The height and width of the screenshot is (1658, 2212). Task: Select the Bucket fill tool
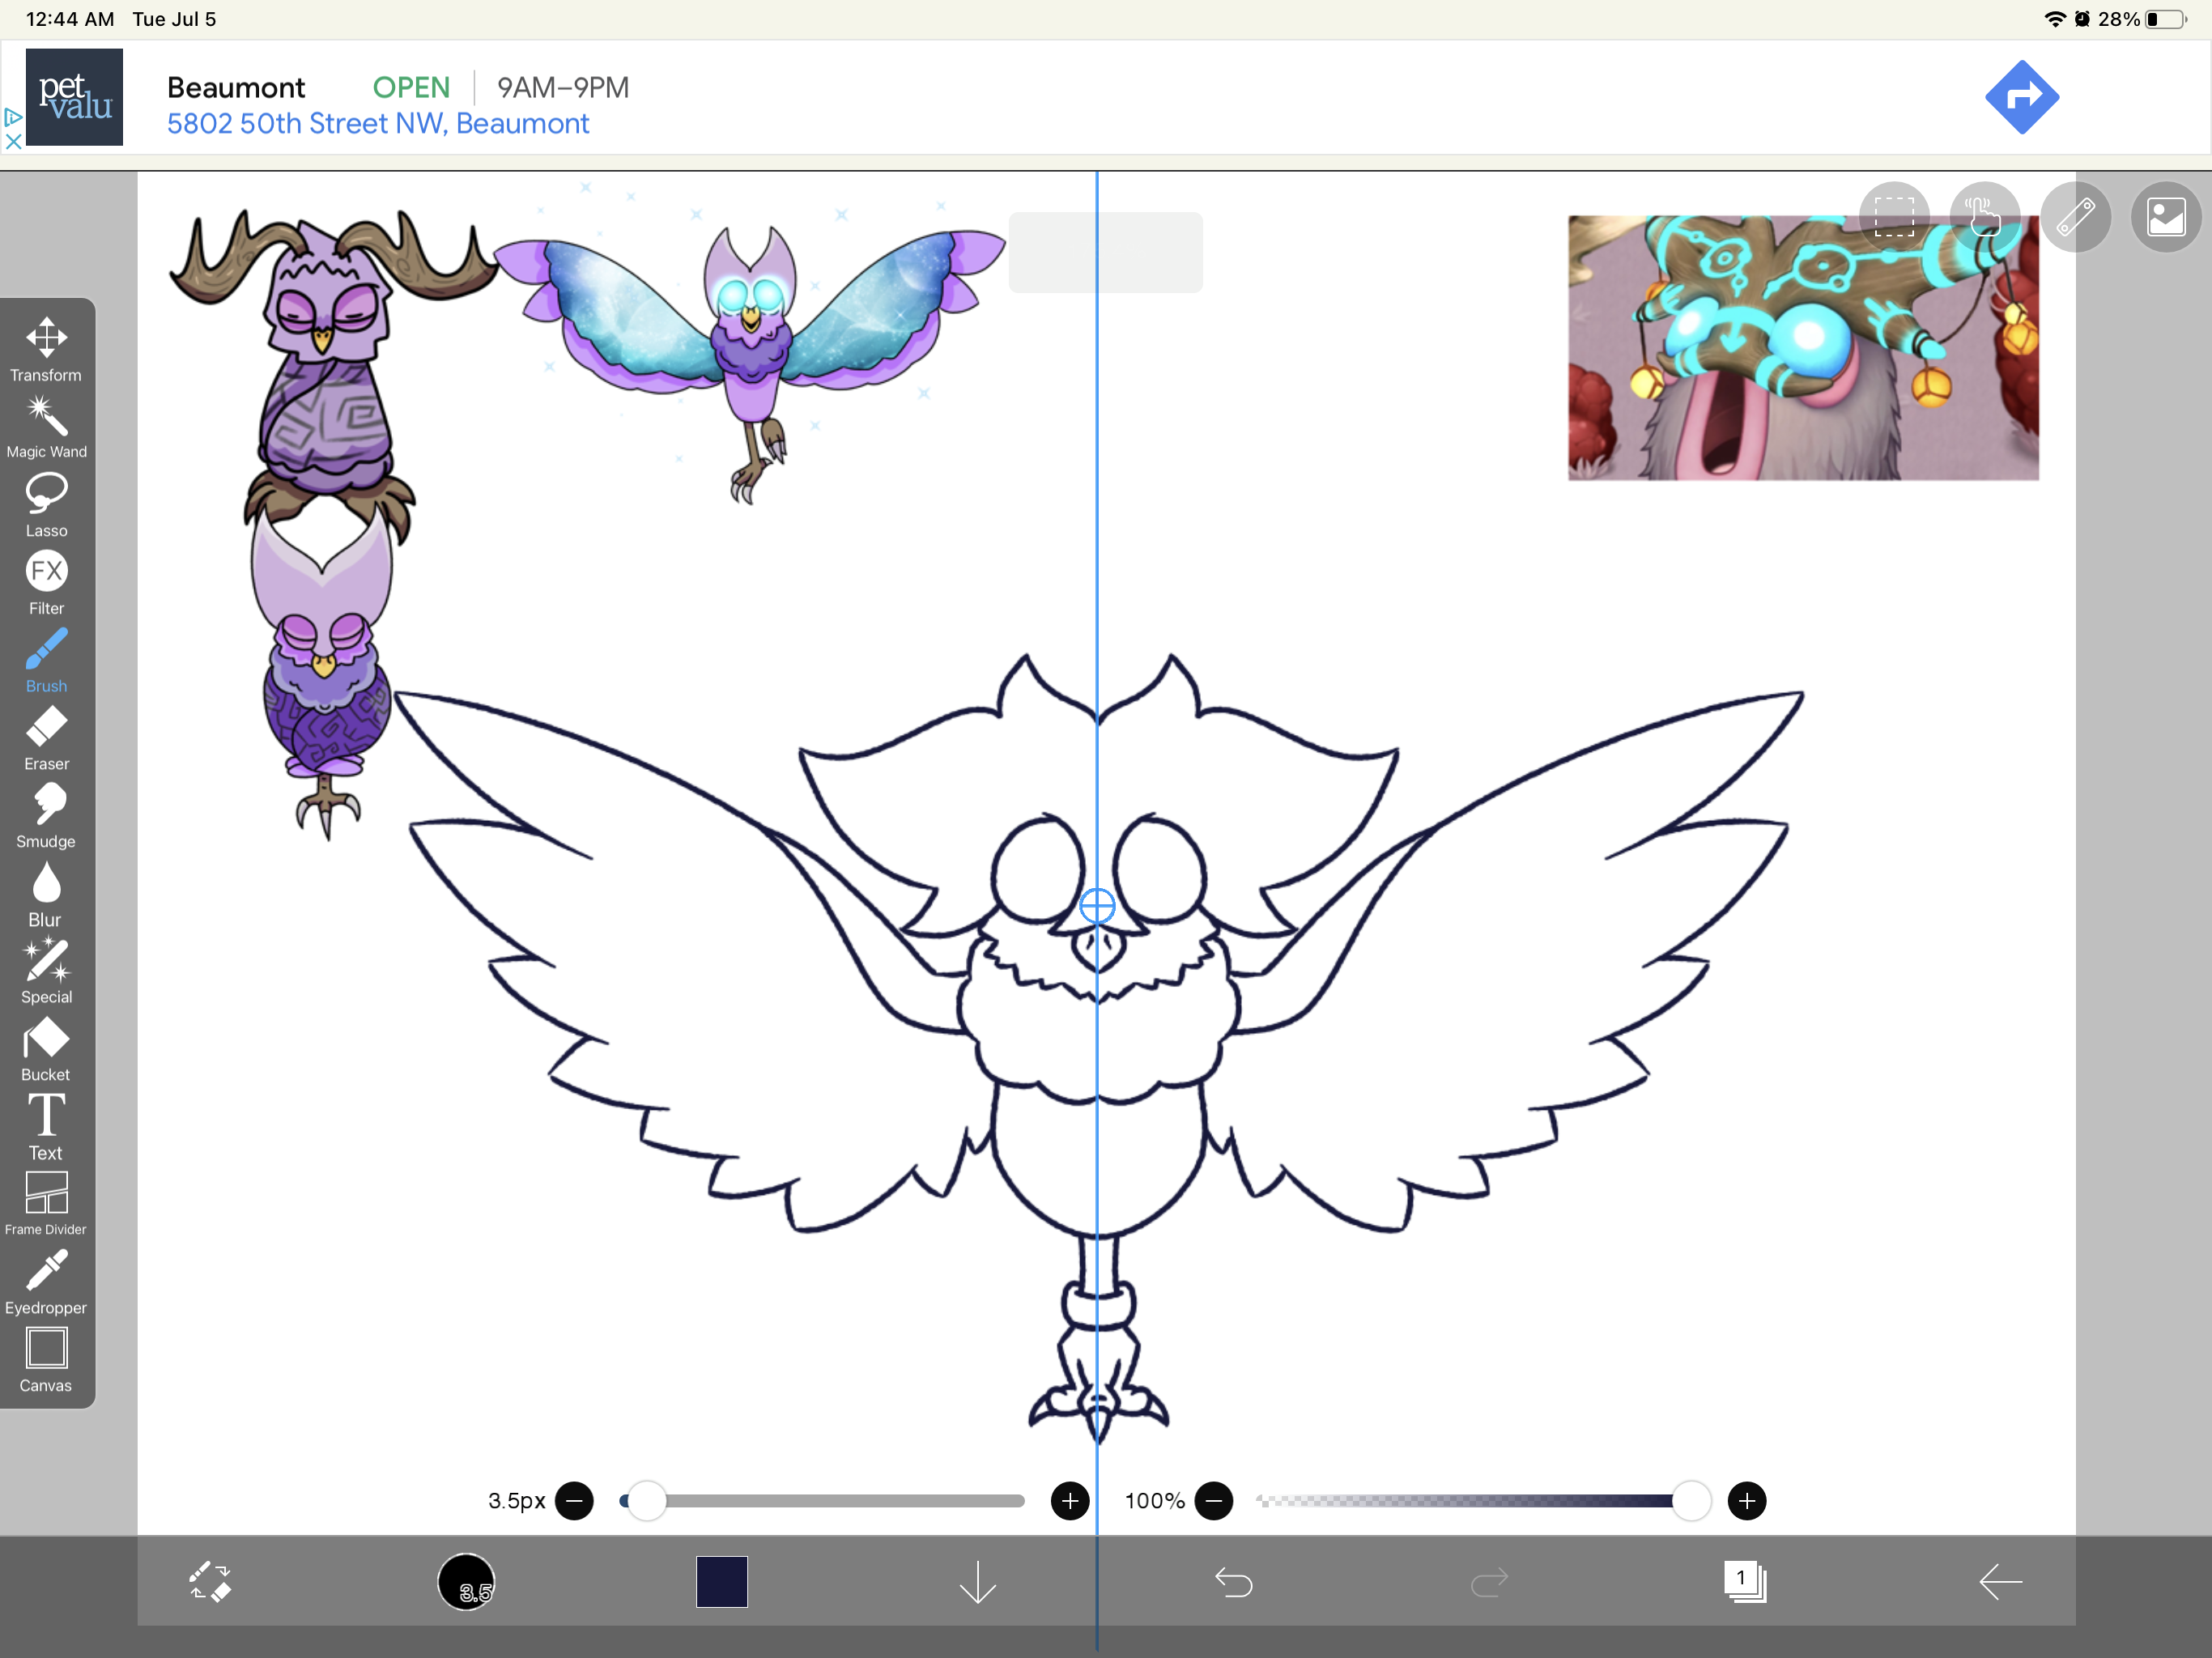(46, 1049)
